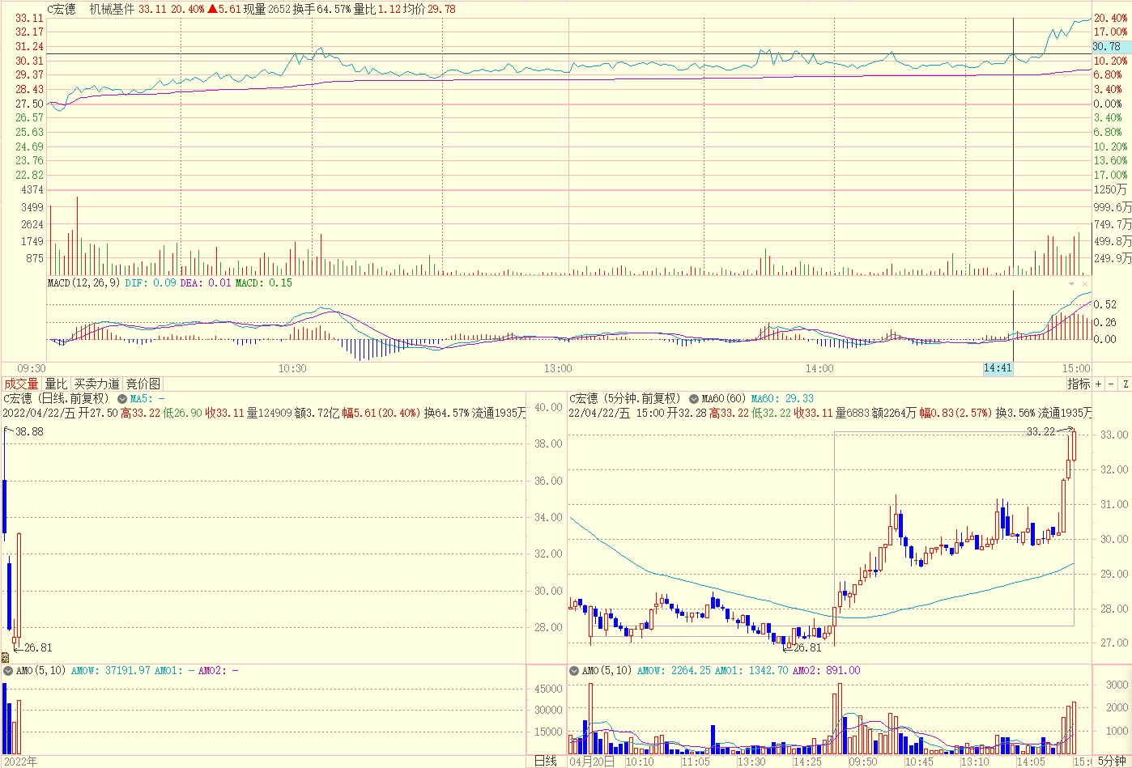The image size is (1132, 768).
Task: Click the 33.22 high price marker
Action: [1041, 431]
